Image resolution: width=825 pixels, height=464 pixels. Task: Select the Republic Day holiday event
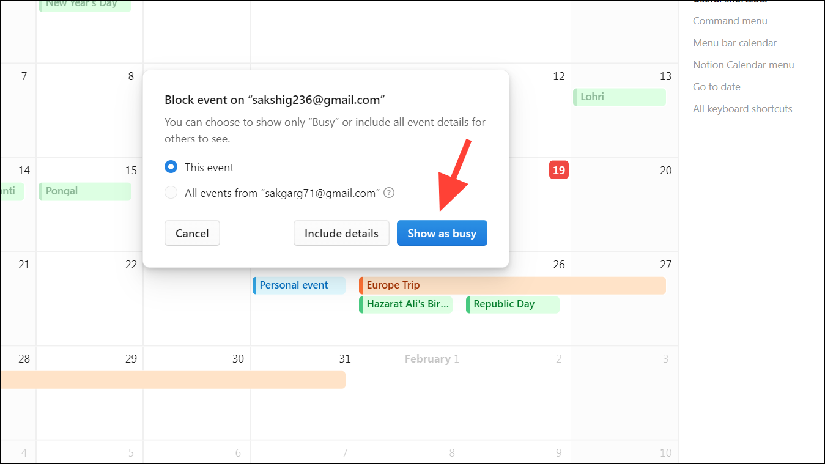pyautogui.click(x=512, y=304)
